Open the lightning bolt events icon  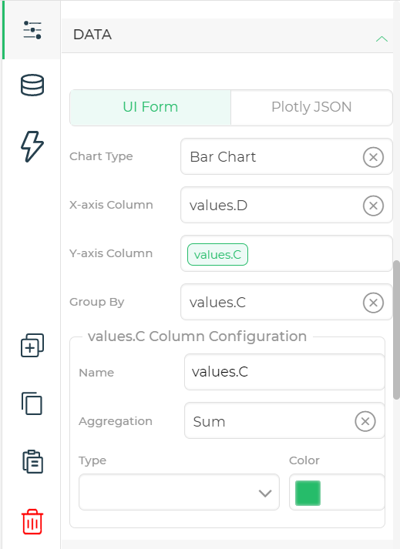(32, 146)
